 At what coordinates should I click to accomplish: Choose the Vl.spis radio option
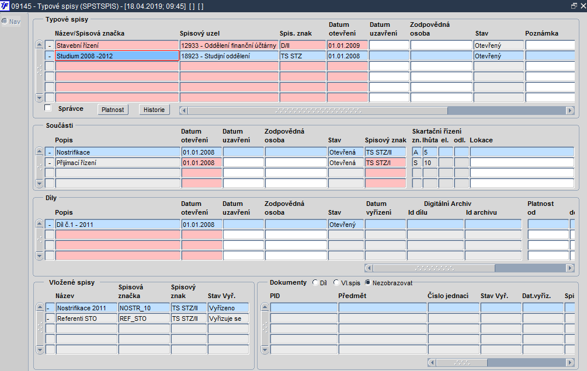(336, 283)
